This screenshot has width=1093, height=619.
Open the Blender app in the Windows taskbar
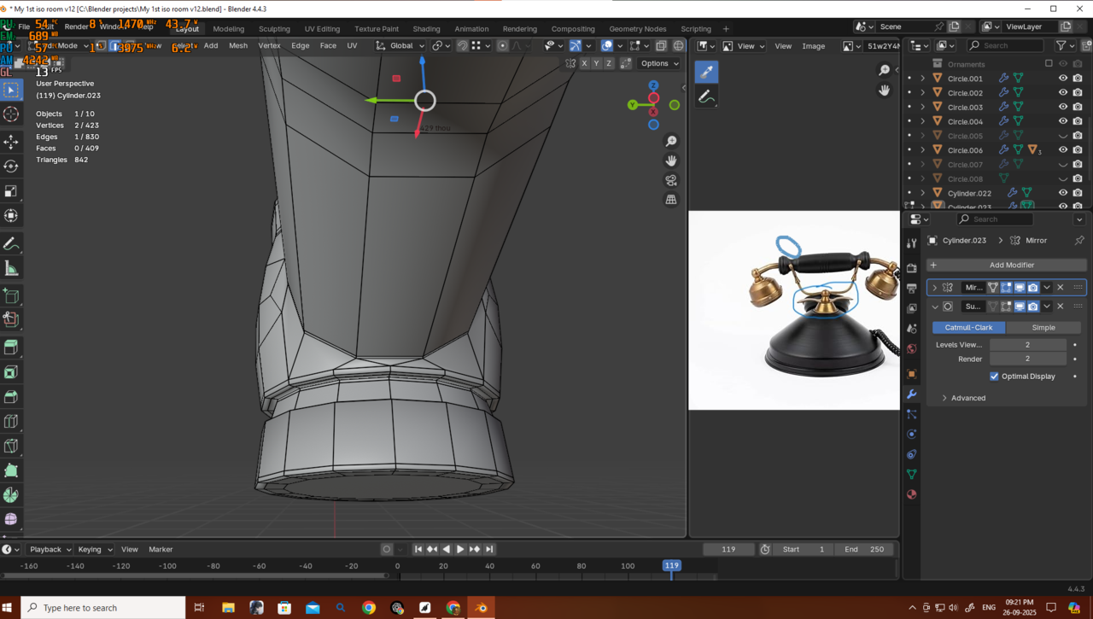click(x=481, y=608)
